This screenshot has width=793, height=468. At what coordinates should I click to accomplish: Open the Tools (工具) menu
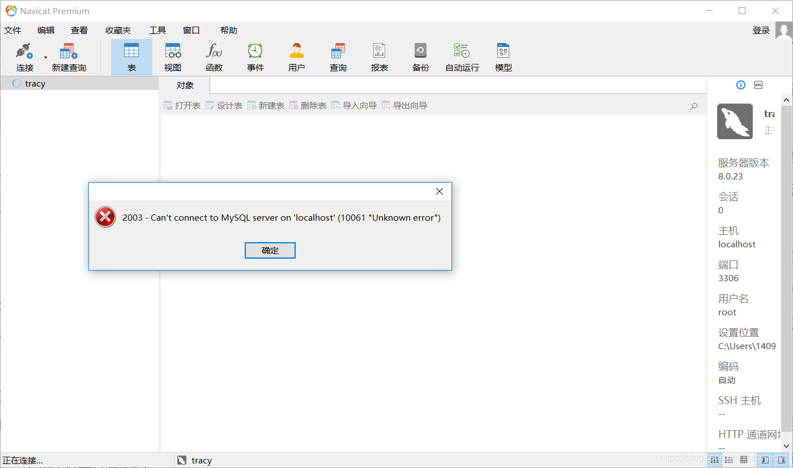[157, 31]
